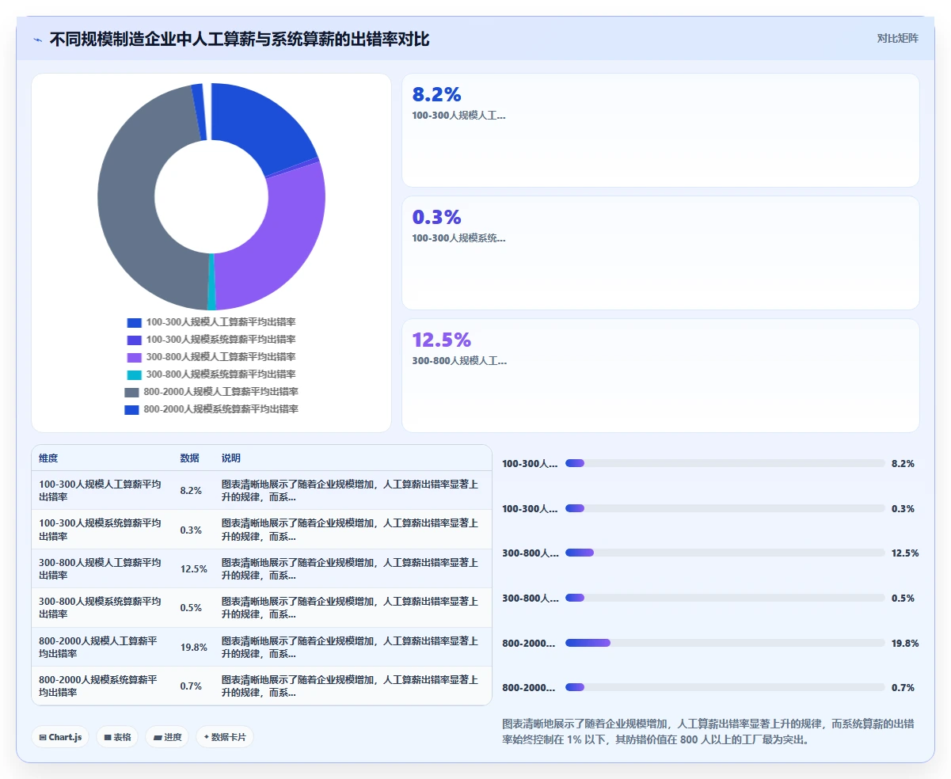Click the 说明 text in the 19.8% table row
This screenshot has width=951, height=779.
click(x=349, y=647)
